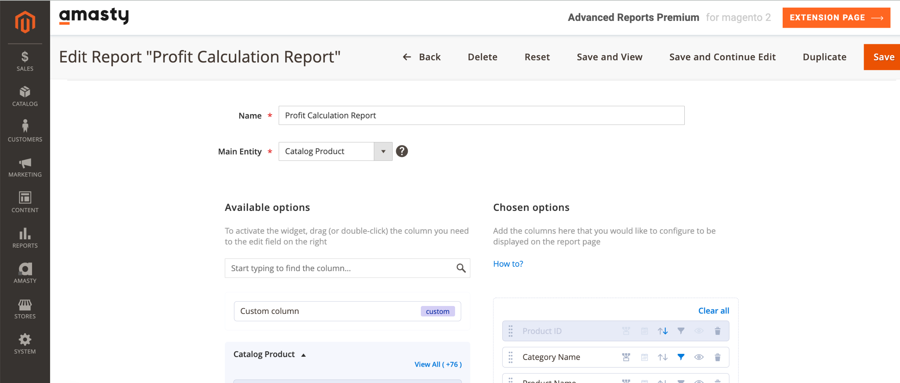
Task: Click the Magento logo in the sidebar
Action: point(24,21)
